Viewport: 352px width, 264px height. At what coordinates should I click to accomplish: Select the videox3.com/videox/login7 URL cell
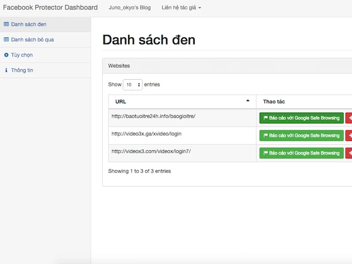pyautogui.click(x=151, y=151)
